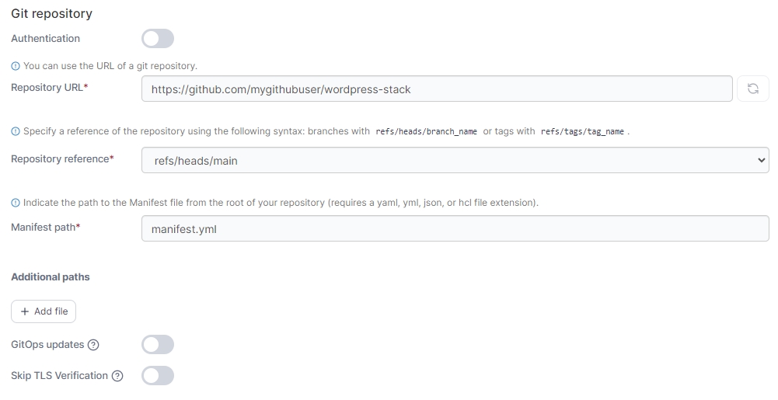Viewport: 778px width, 400px height.
Task: Click info icon before 'Specify a reference' hint
Action: click(x=16, y=131)
